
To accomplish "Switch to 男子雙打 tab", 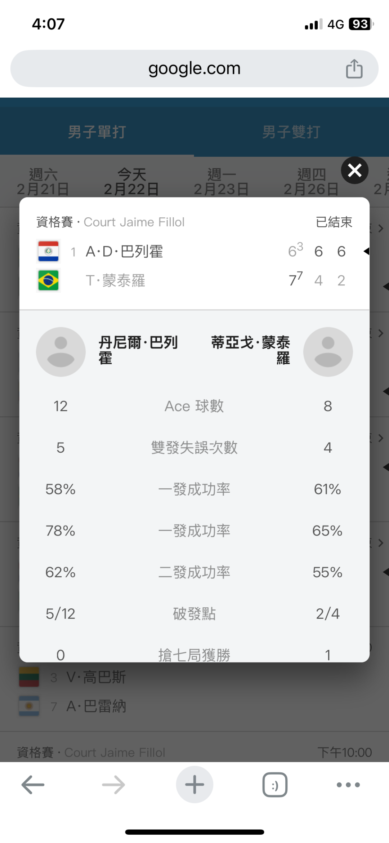I will pyautogui.click(x=291, y=132).
